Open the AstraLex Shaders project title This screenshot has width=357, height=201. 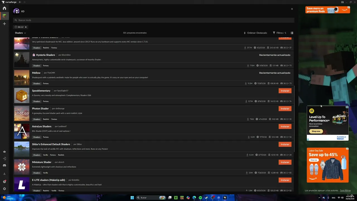pyautogui.click(x=42, y=126)
